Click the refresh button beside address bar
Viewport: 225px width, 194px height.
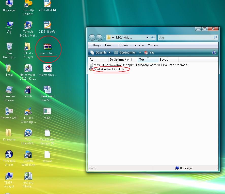coord(153,38)
